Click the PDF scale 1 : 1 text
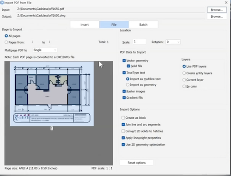 click(102, 168)
